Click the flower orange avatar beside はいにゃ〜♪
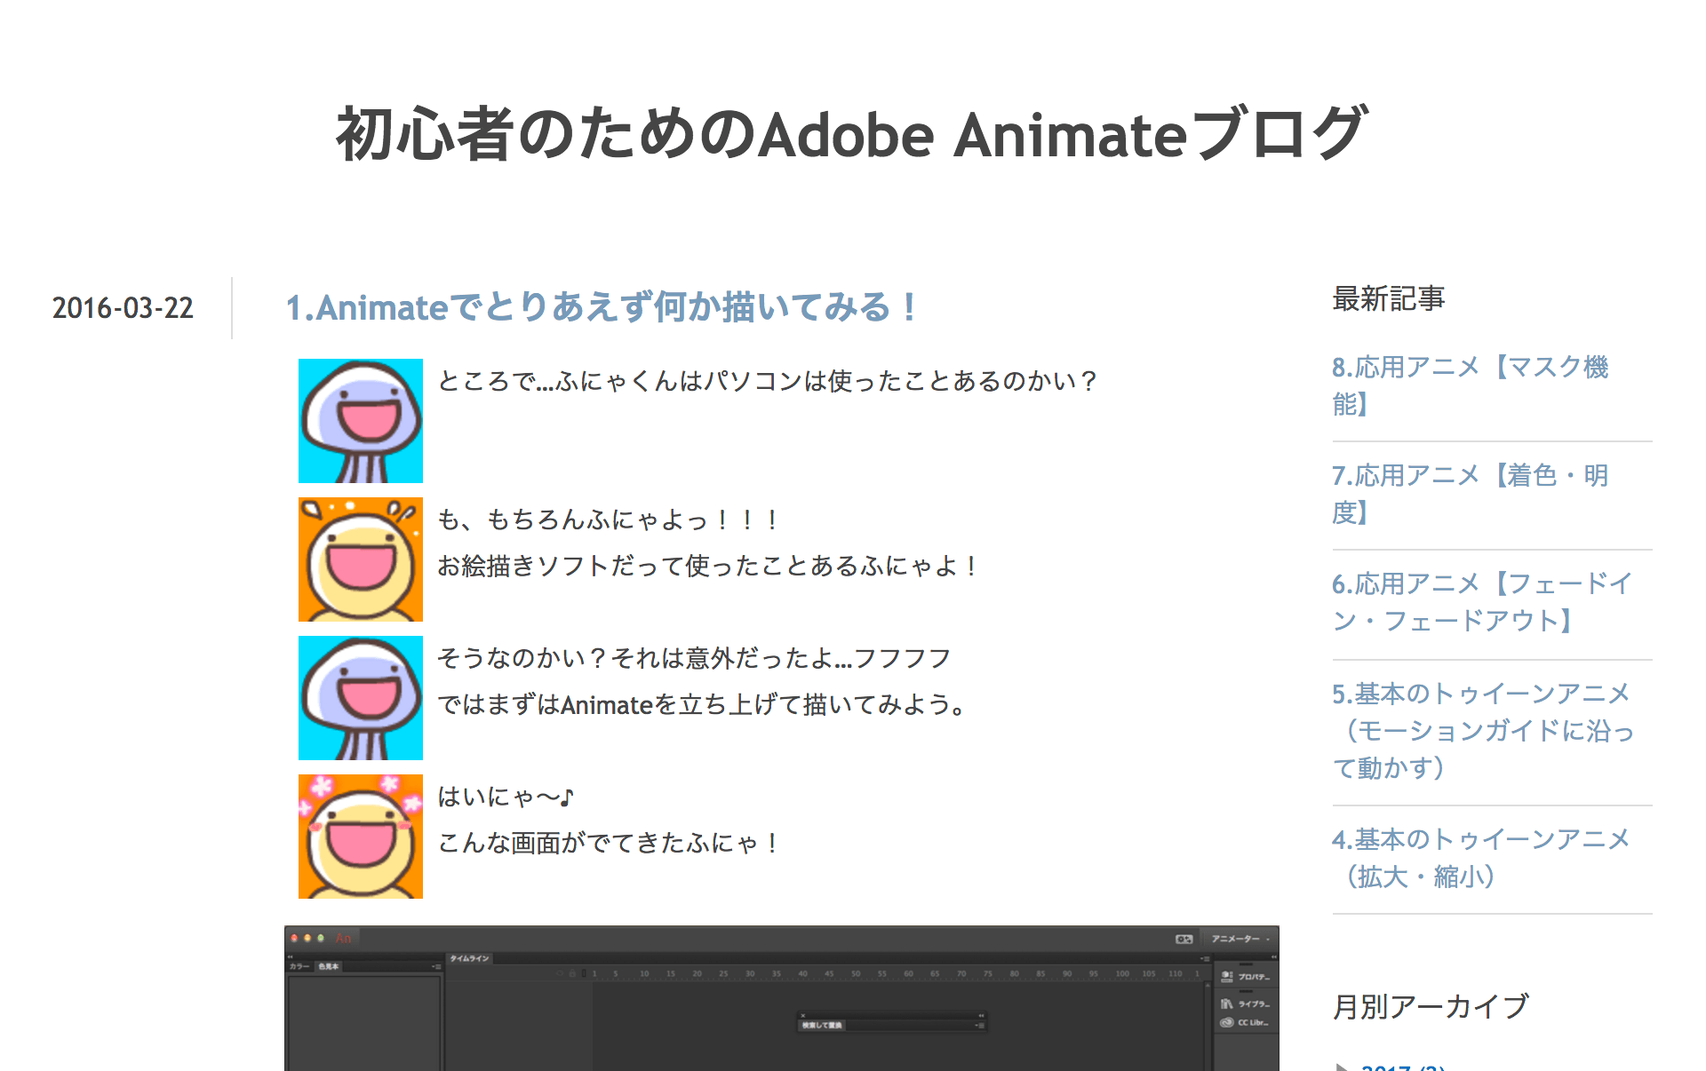Viewport: 1706px width, 1071px height. click(361, 837)
